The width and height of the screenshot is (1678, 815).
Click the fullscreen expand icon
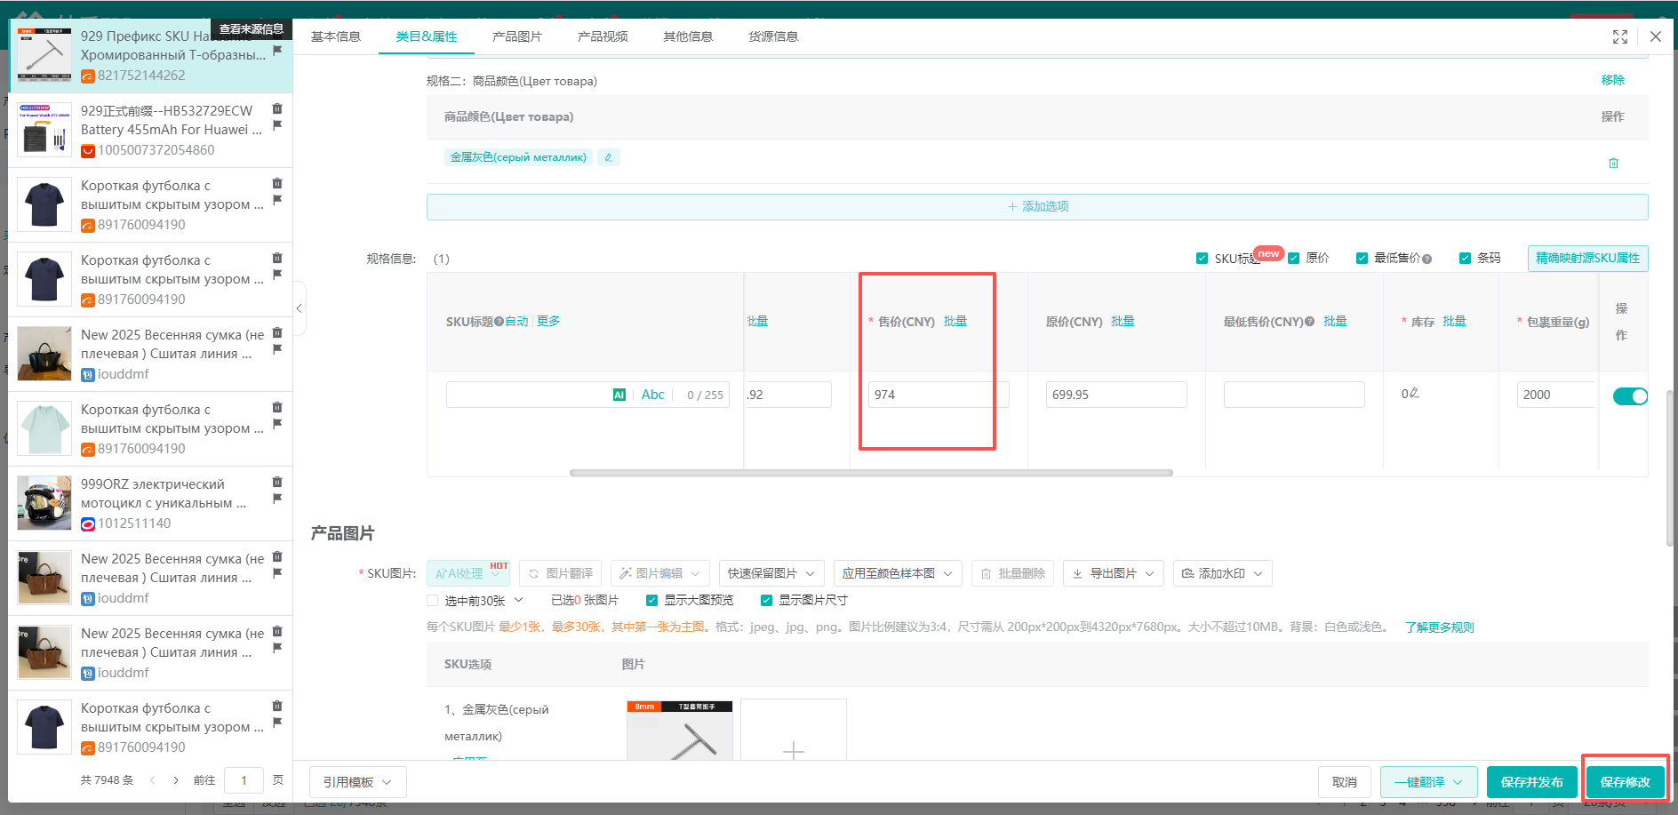point(1619,36)
